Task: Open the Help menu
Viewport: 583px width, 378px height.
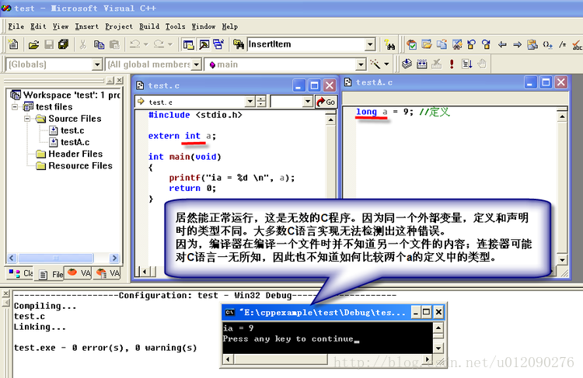Action: coord(230,26)
